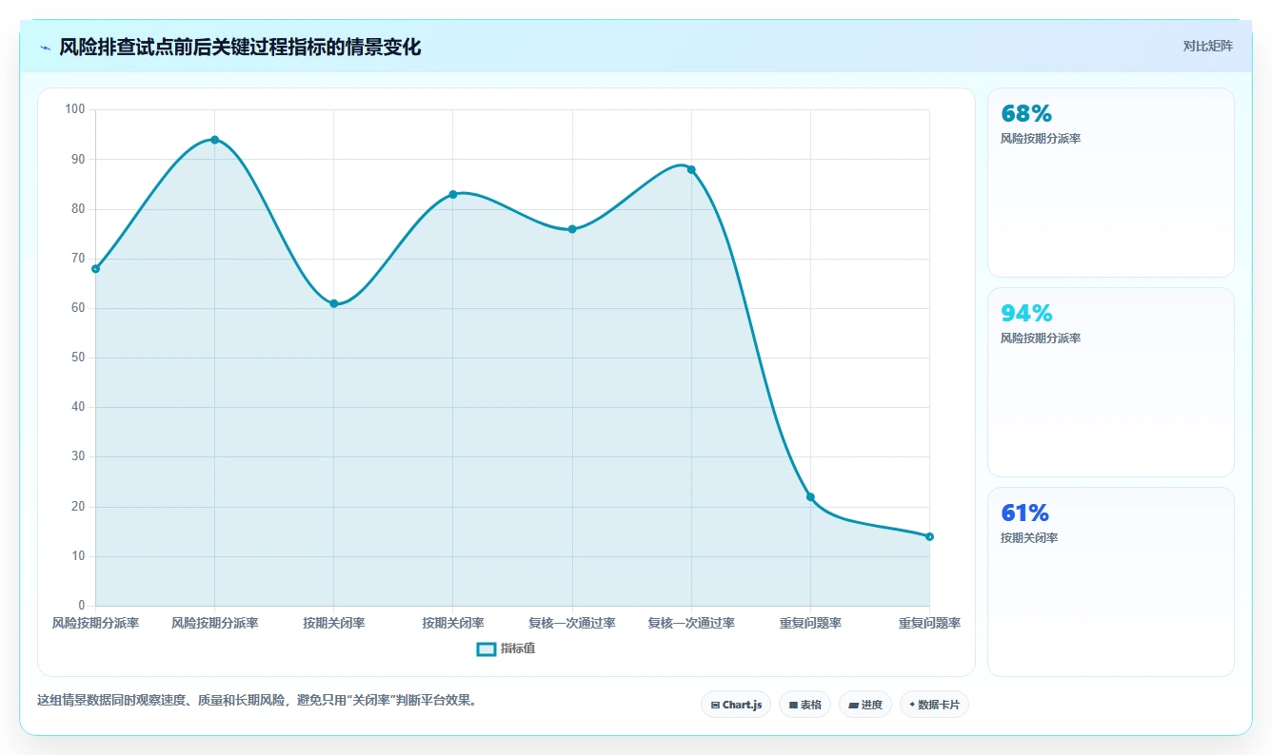Viewport: 1272px width, 755px height.
Task: Click the 94% value in the metric card
Action: point(1026,314)
